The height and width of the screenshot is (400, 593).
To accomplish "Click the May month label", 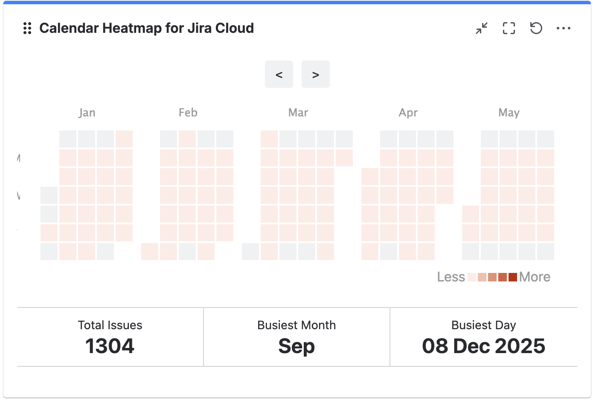I will [509, 113].
